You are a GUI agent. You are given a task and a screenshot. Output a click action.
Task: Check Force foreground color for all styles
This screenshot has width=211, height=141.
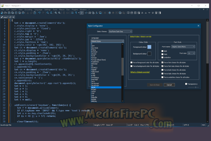131,63
